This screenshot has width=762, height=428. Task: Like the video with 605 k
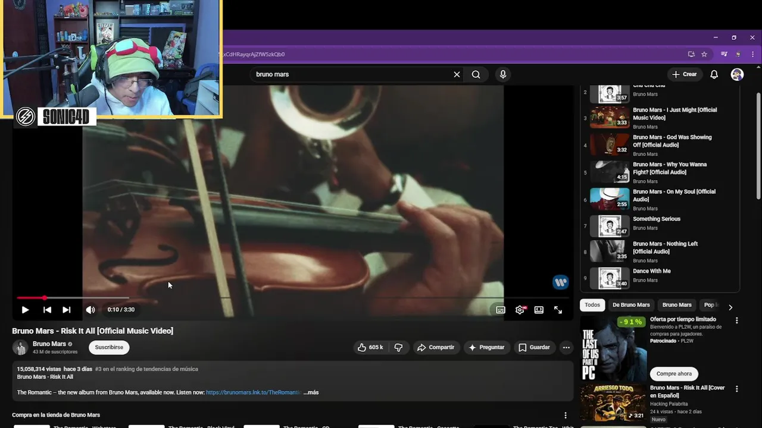370,347
